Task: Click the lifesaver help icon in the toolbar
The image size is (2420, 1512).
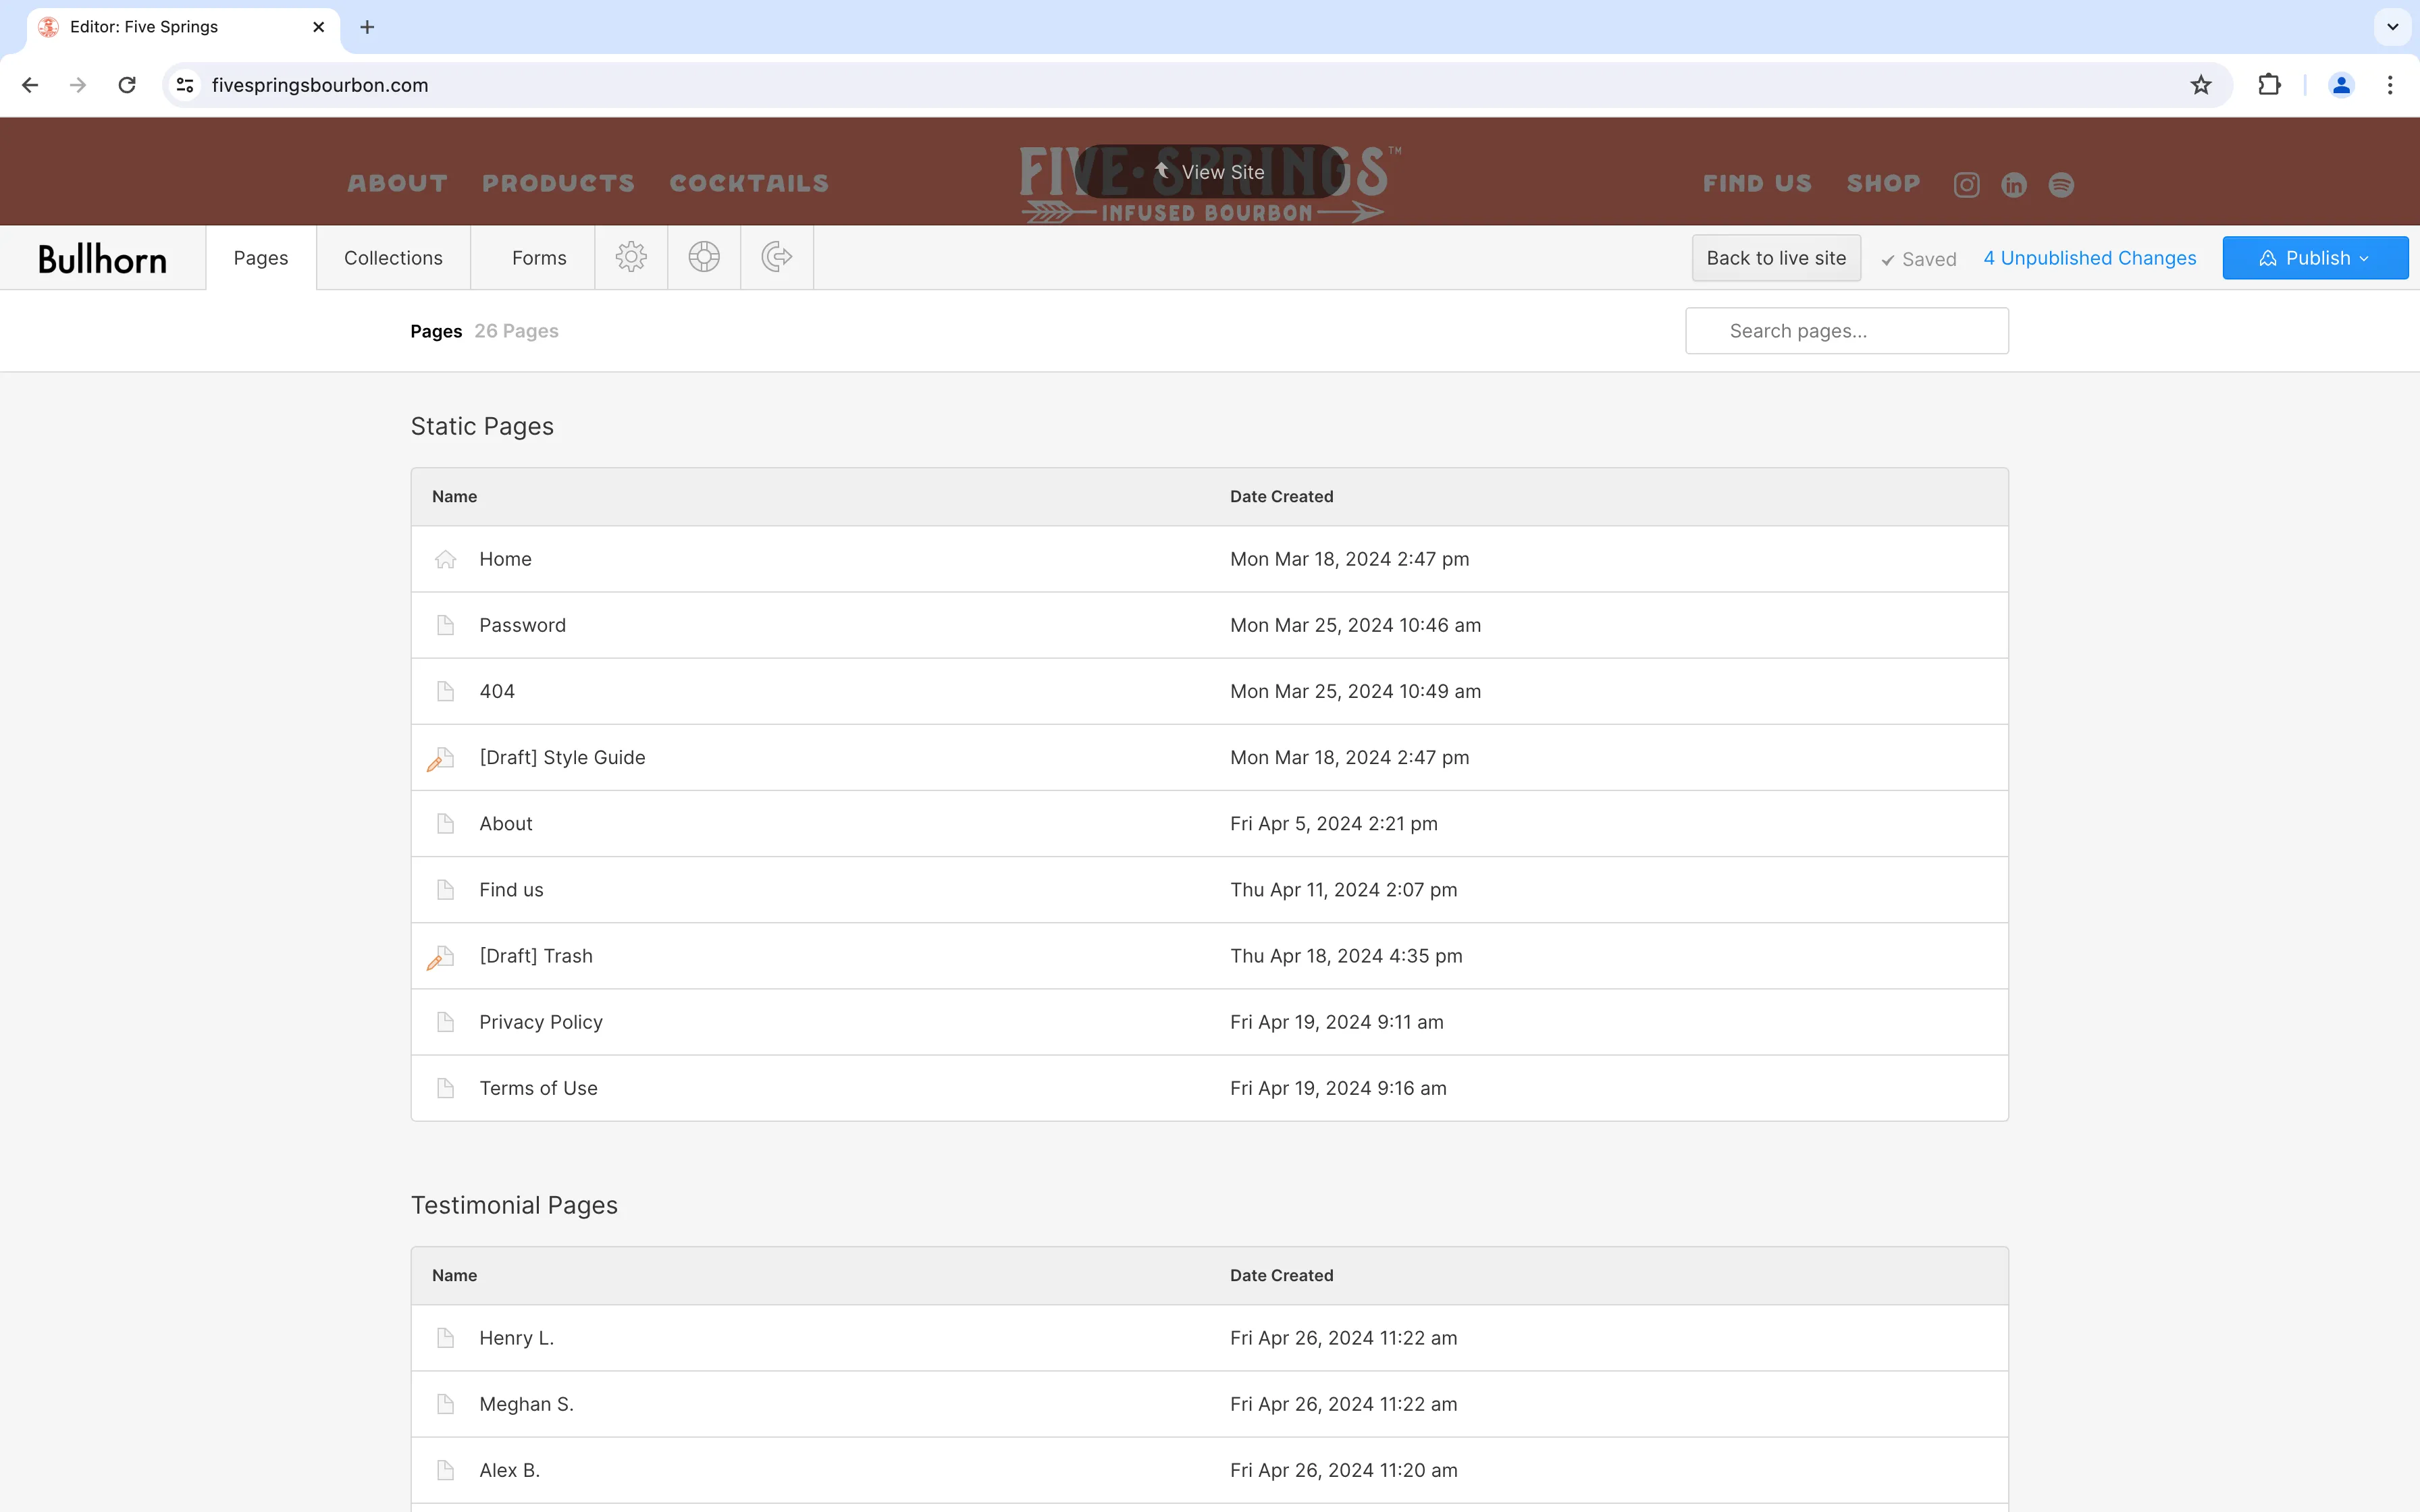Action: [704, 257]
